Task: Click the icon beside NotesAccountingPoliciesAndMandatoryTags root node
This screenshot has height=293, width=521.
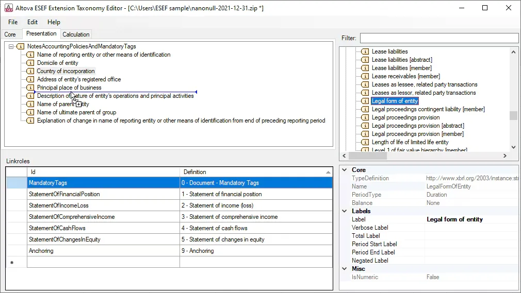Action: pos(20,46)
